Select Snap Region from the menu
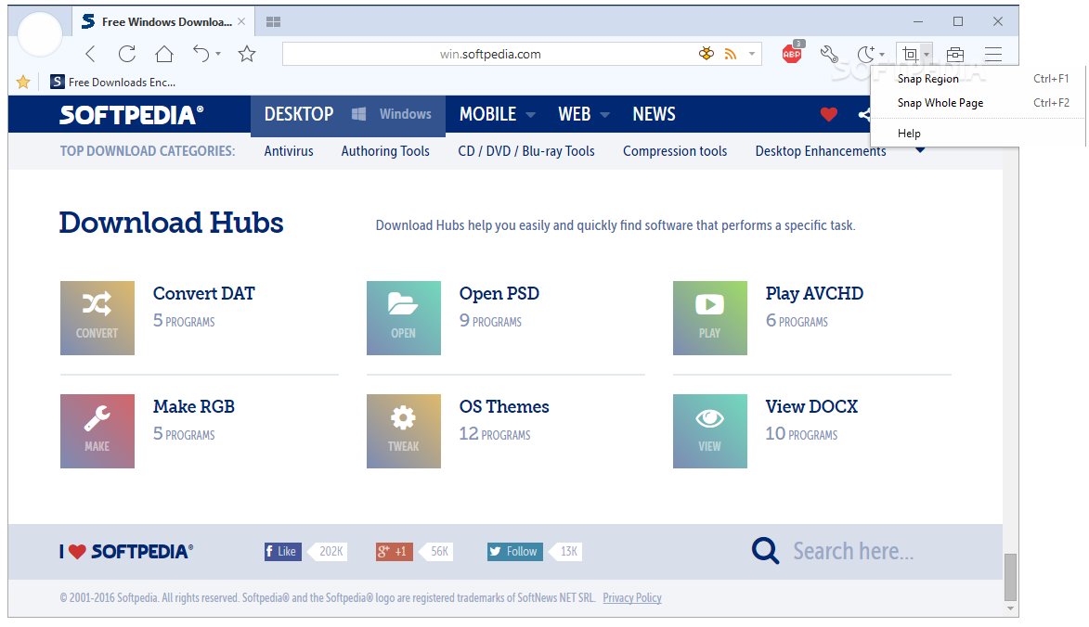The height and width of the screenshot is (627, 1089). point(927,79)
